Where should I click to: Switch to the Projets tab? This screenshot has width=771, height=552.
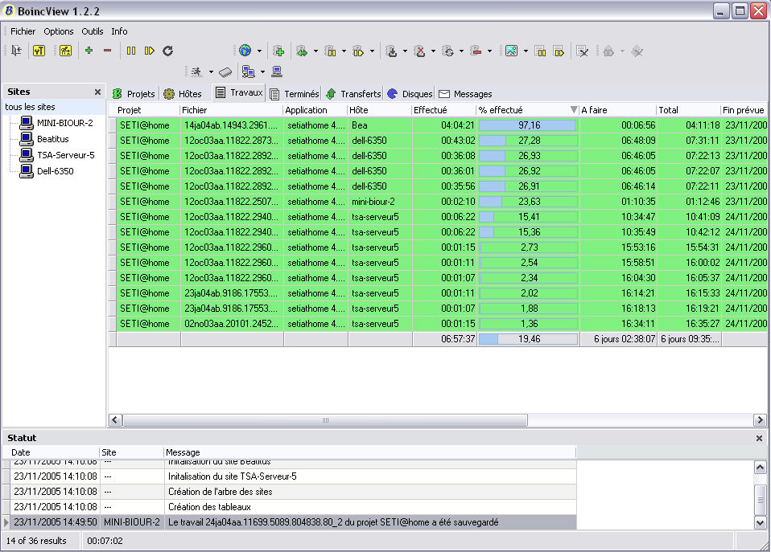(x=134, y=94)
